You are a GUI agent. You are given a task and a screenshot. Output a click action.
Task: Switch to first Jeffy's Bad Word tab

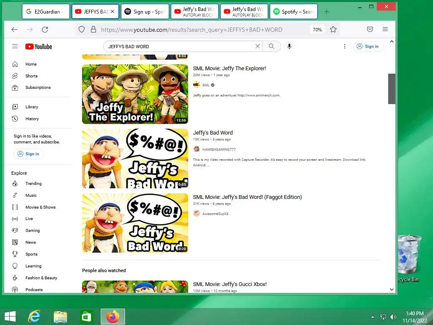pyautogui.click(x=195, y=11)
